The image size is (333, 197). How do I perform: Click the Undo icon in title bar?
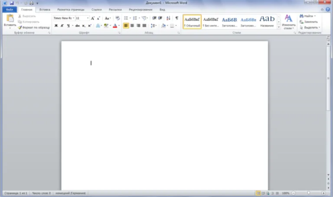(17, 3)
